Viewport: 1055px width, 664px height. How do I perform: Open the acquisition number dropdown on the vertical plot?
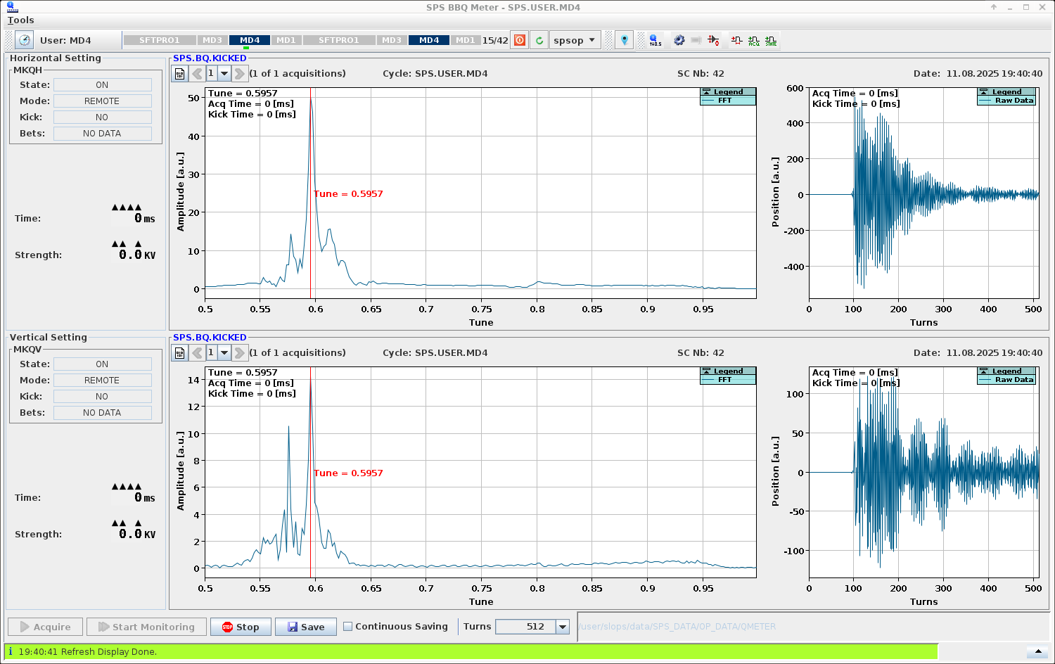[x=224, y=352]
